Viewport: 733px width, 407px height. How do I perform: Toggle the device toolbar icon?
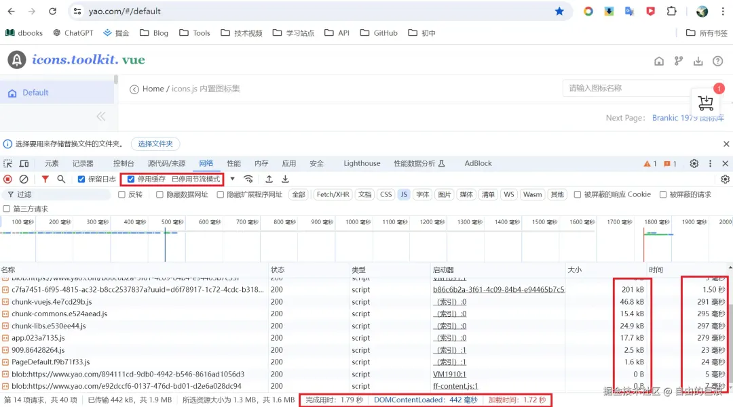(24, 164)
